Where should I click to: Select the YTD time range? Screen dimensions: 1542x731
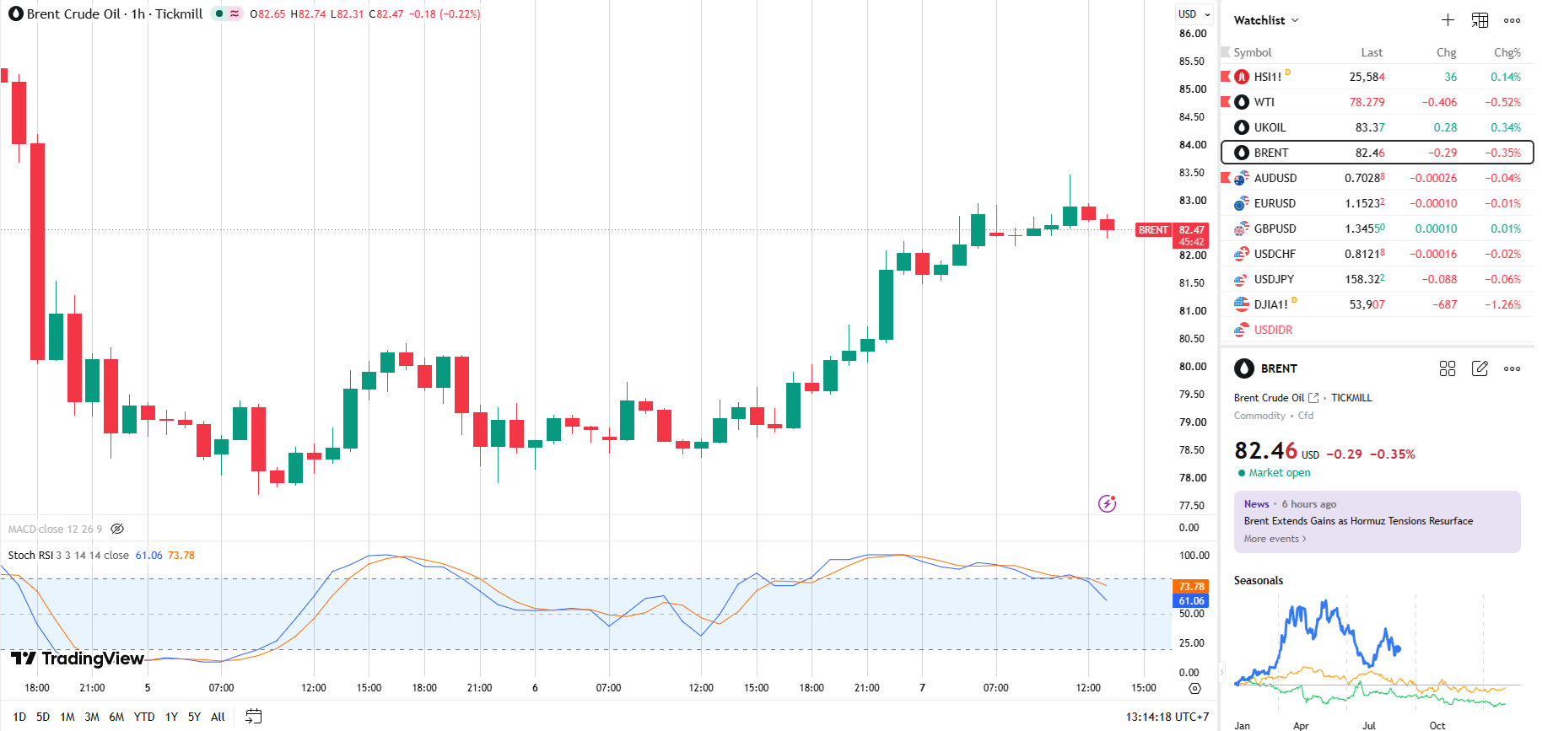144,717
